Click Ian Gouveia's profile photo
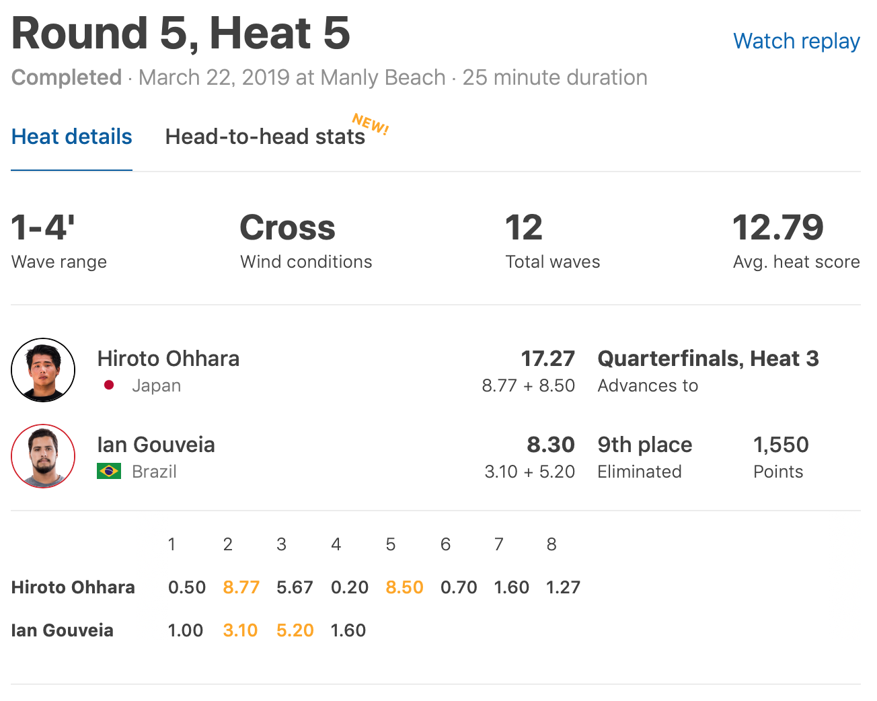 click(x=43, y=456)
